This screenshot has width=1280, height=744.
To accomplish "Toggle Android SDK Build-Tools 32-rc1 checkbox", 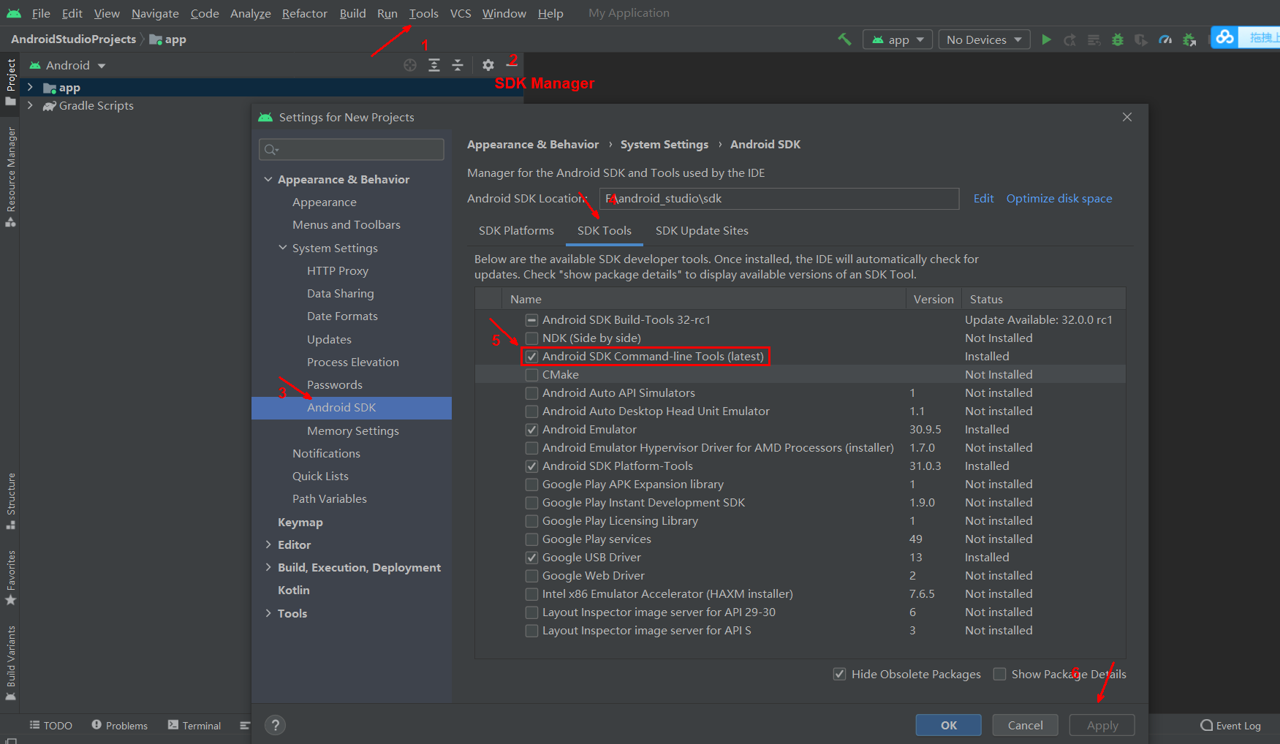I will [x=531, y=320].
